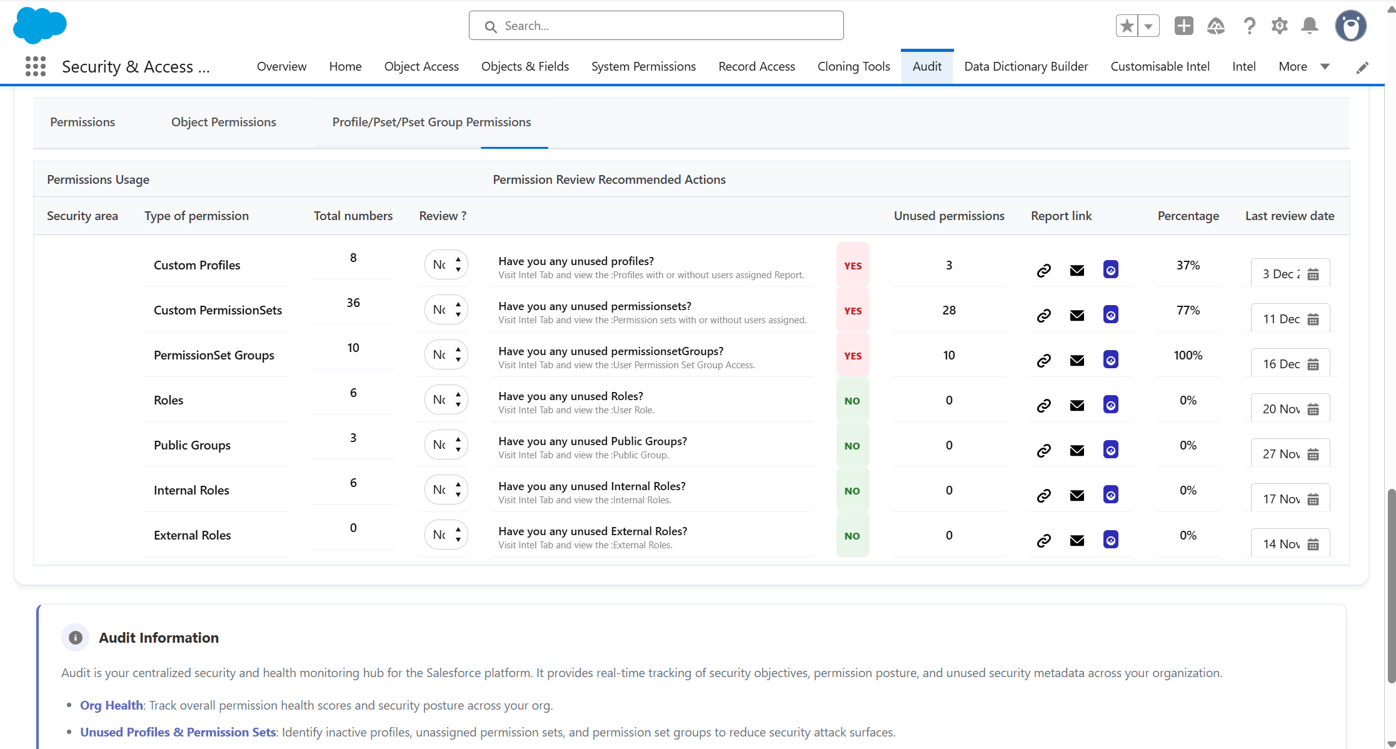Image resolution: width=1396 pixels, height=749 pixels.
Task: Click into the global Search field
Action: (656, 26)
